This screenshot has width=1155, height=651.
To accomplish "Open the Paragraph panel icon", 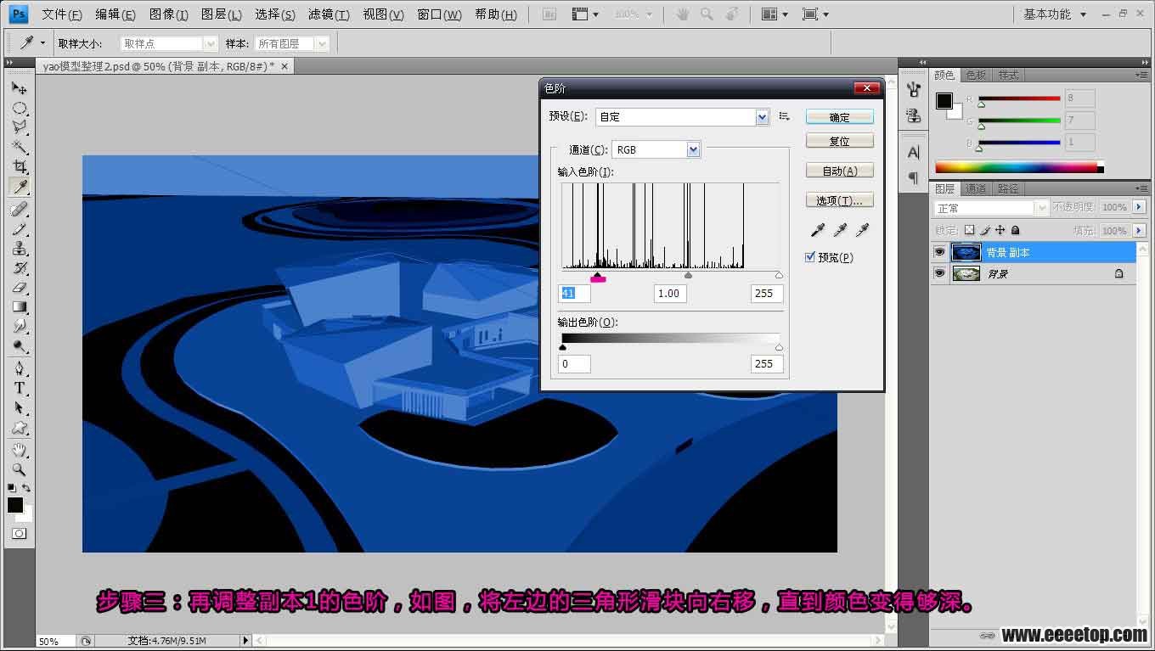I will (x=913, y=177).
